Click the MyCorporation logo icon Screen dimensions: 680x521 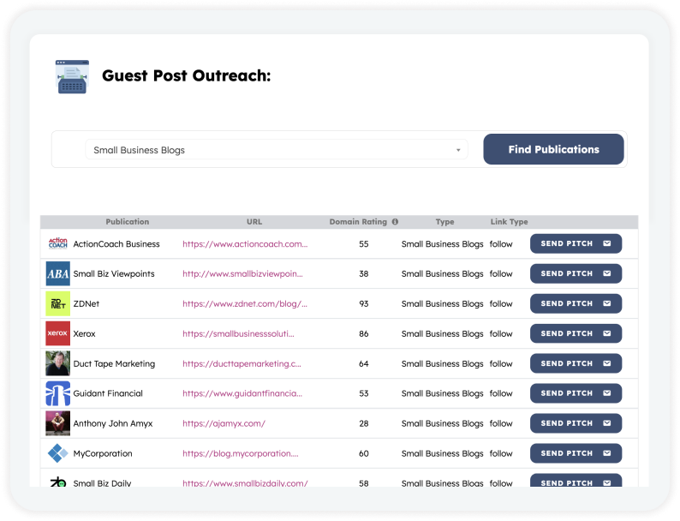[57, 453]
